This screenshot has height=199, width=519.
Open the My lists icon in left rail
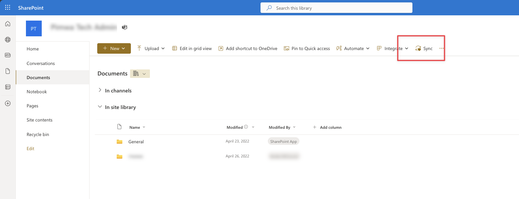click(8, 87)
